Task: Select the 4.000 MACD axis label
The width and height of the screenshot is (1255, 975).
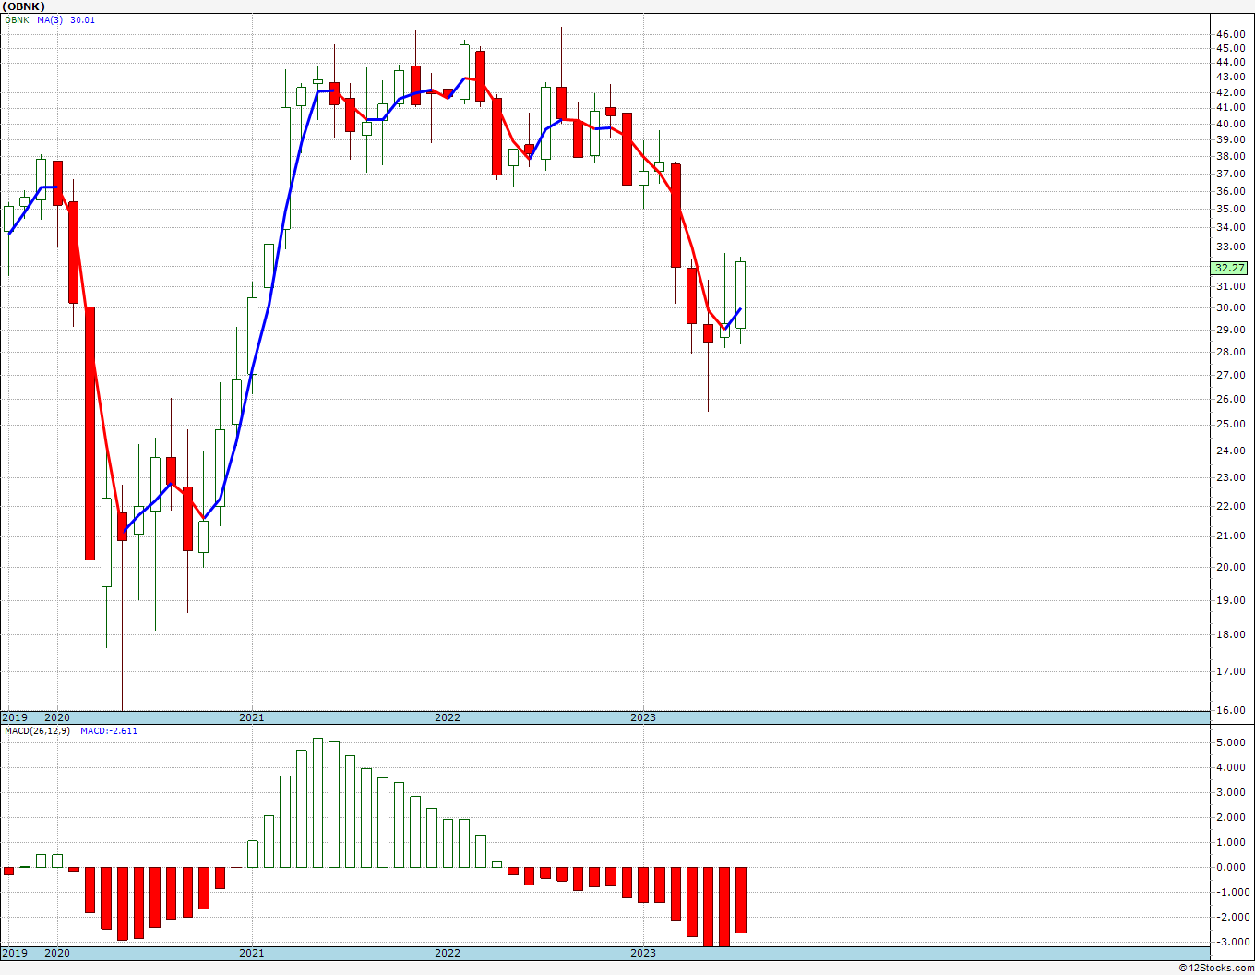Action: (x=1230, y=767)
